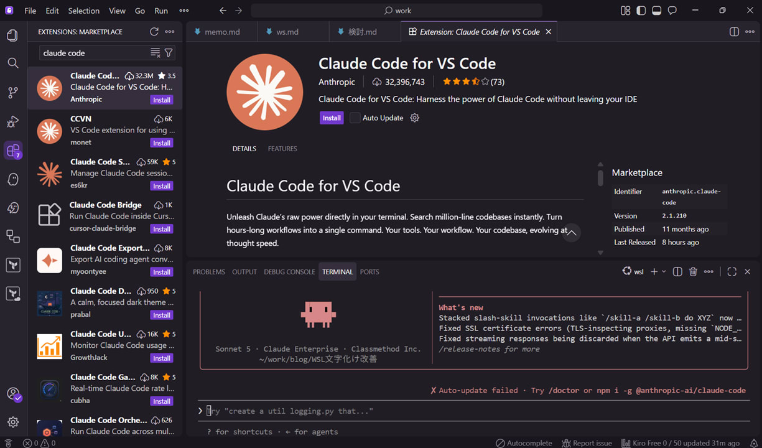Split the terminal

[678, 272]
